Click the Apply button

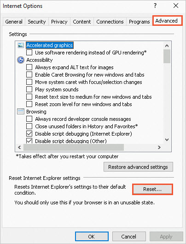(x=166, y=237)
